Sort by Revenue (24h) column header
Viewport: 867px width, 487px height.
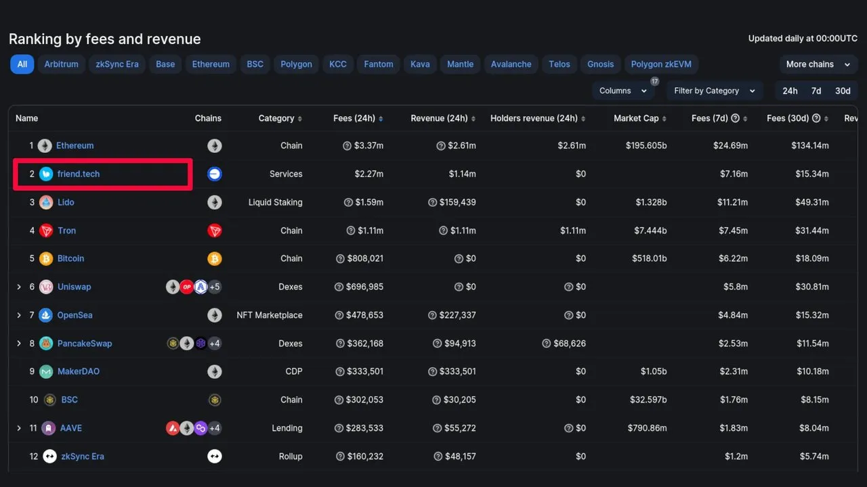(x=443, y=118)
